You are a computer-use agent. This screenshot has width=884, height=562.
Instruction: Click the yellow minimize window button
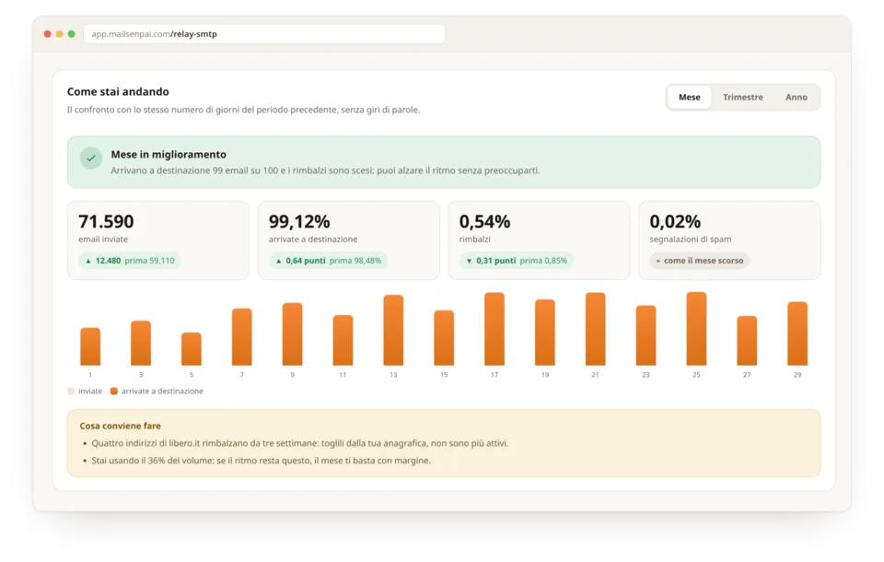pos(59,34)
